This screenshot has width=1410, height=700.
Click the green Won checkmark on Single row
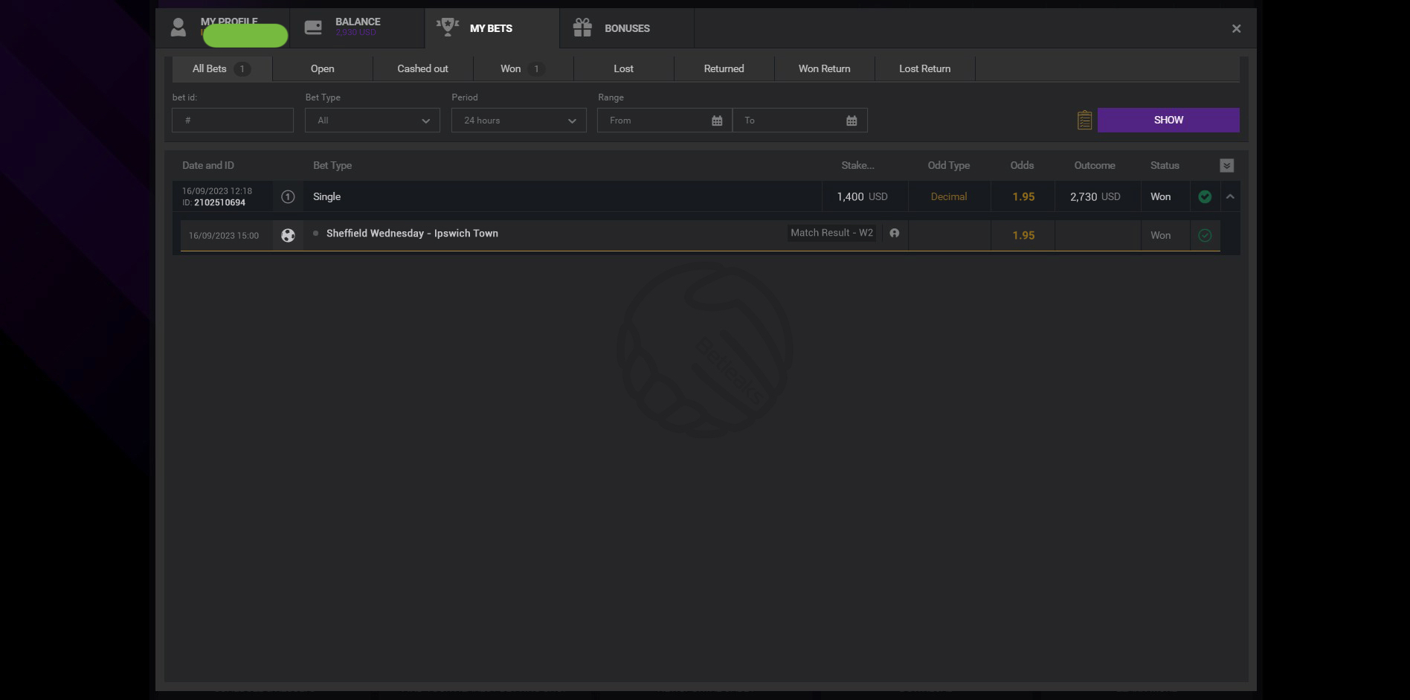(x=1205, y=196)
